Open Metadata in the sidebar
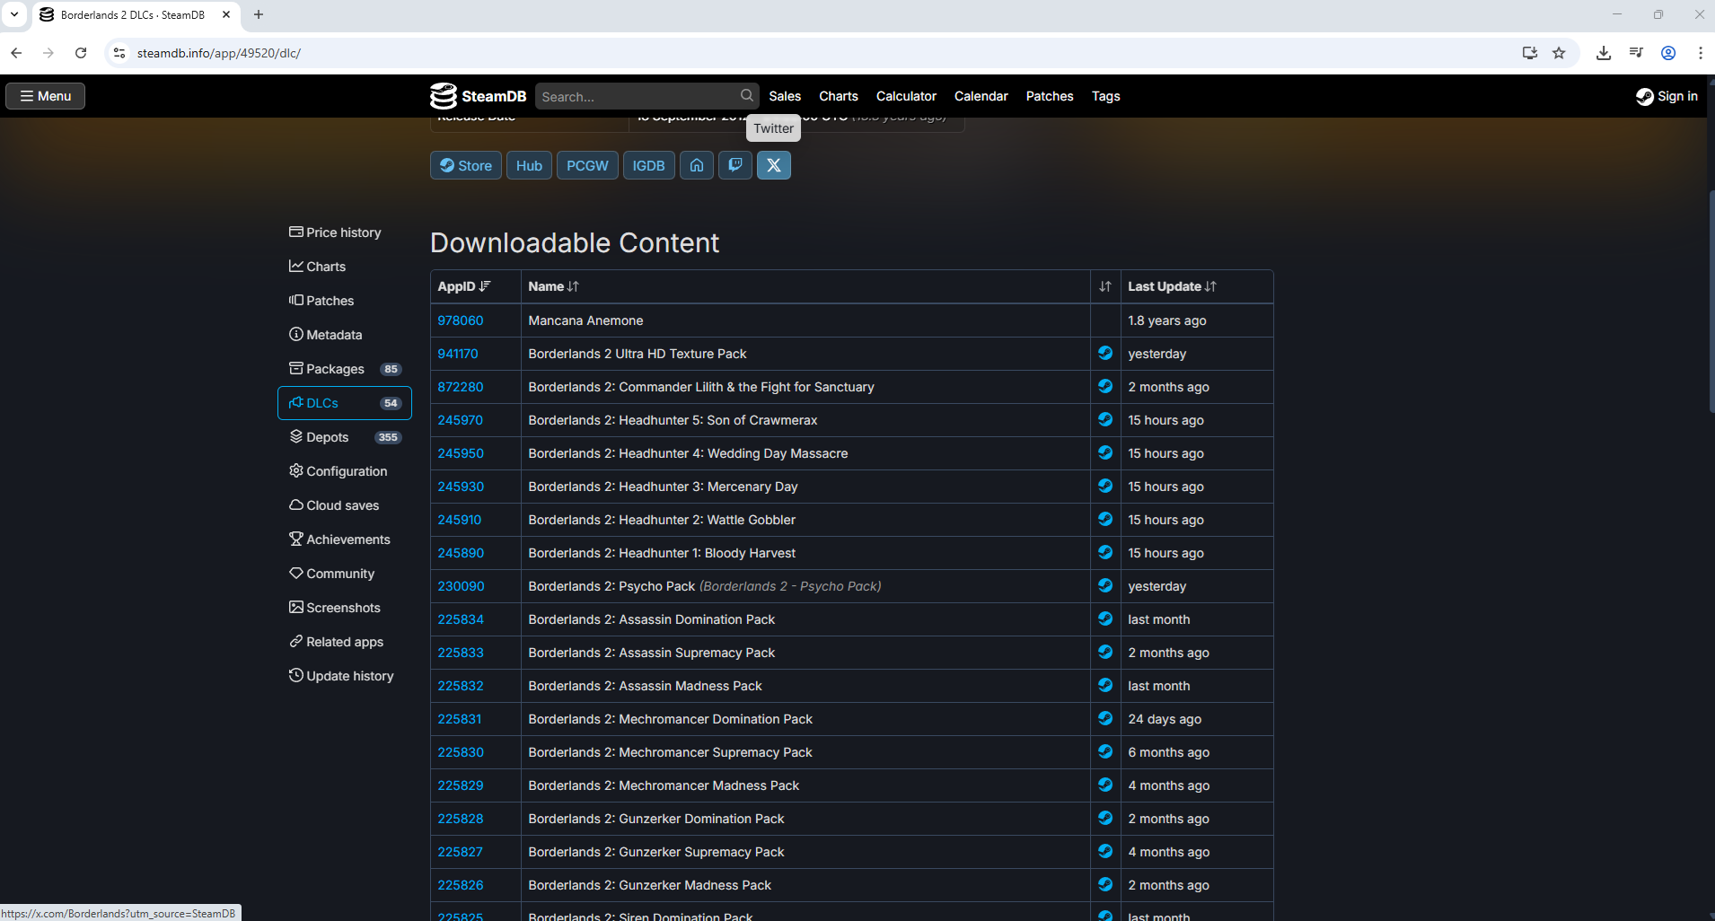 pyautogui.click(x=345, y=335)
